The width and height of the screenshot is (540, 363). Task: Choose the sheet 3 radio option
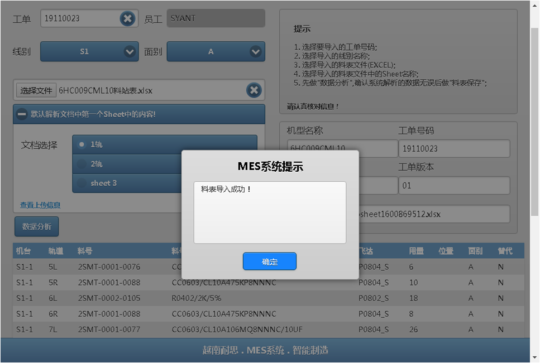point(82,183)
